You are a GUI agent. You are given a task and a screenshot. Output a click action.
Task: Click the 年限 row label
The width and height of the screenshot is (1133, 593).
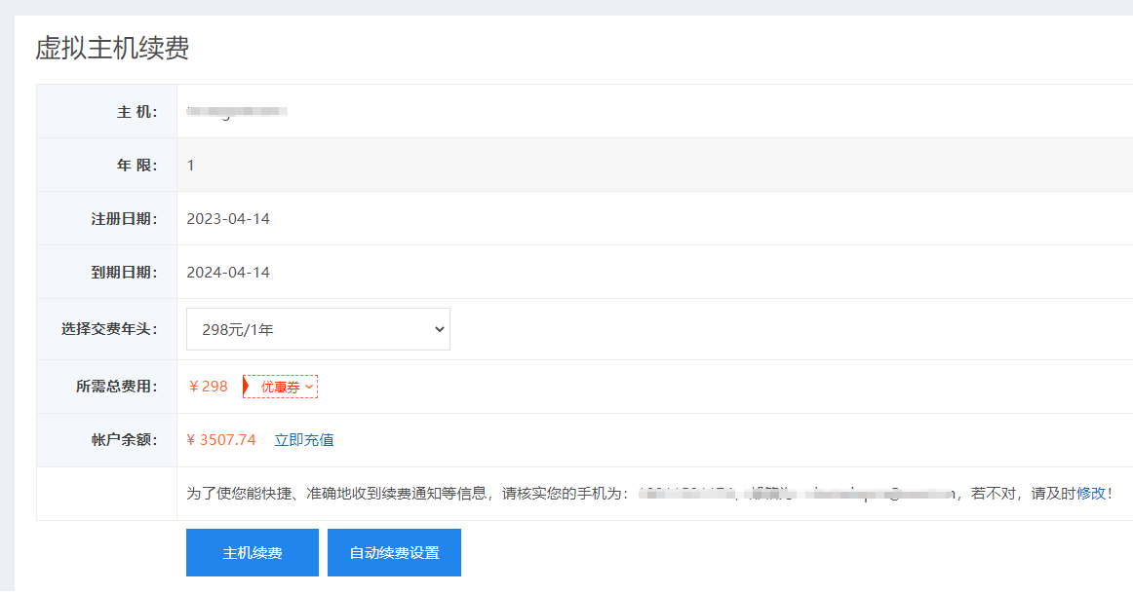tap(137, 166)
